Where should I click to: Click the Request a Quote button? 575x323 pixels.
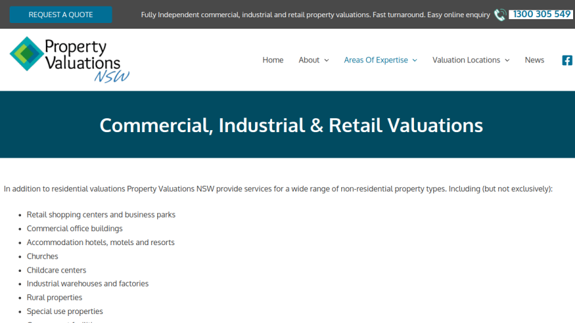pyautogui.click(x=61, y=15)
